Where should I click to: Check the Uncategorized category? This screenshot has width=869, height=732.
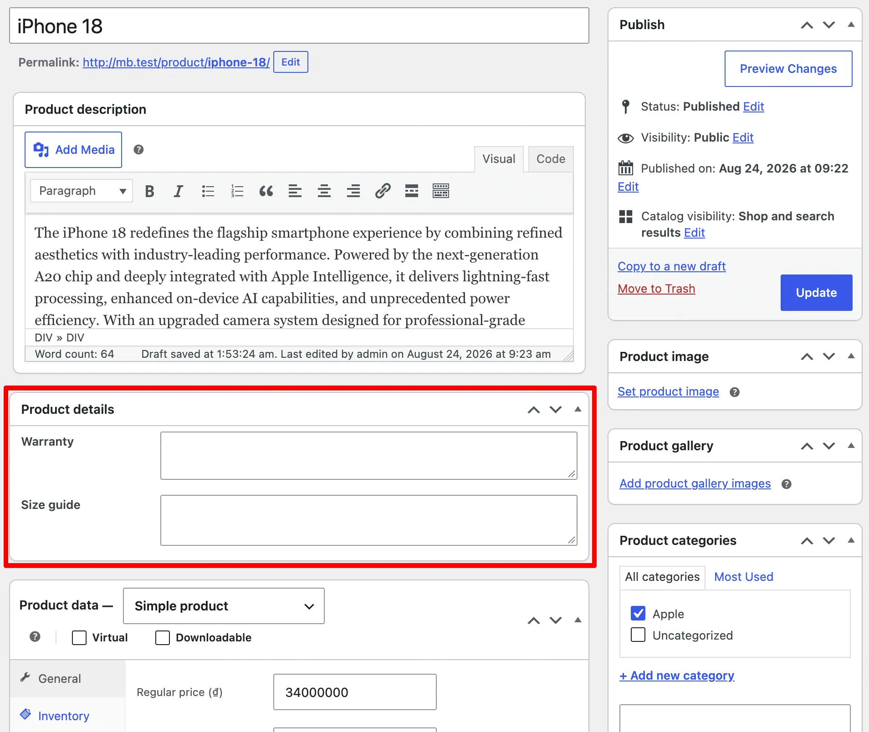(638, 635)
